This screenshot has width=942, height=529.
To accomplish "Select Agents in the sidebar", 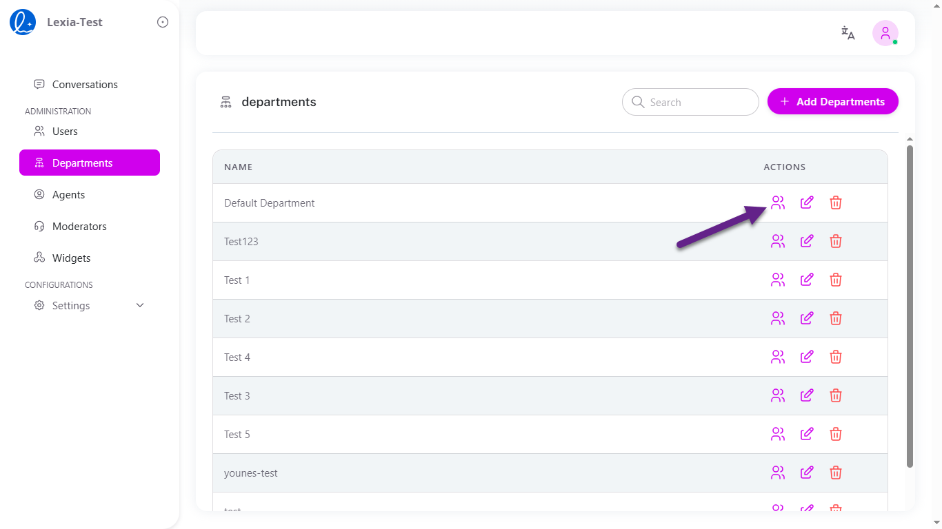I will point(68,194).
